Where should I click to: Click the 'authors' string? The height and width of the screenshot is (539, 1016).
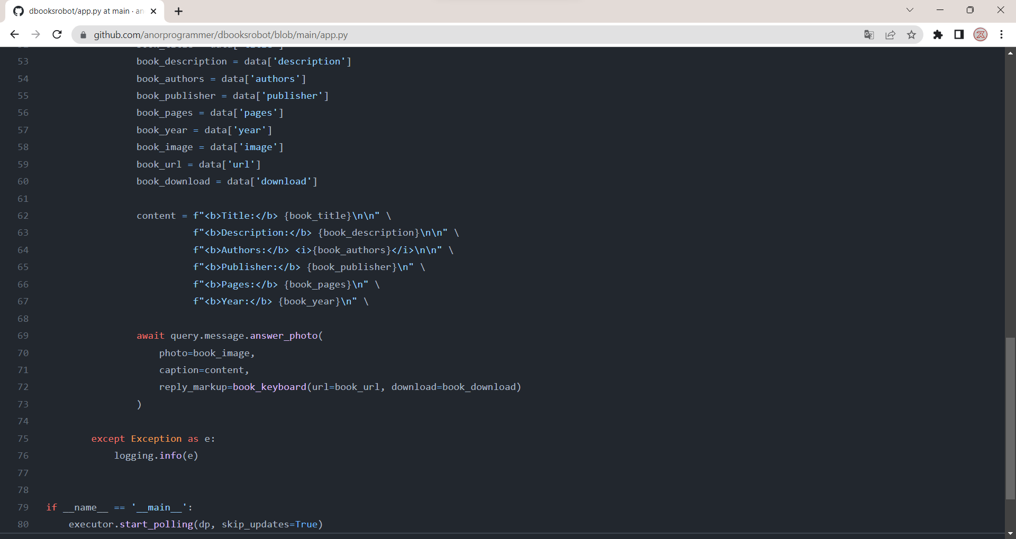point(275,79)
